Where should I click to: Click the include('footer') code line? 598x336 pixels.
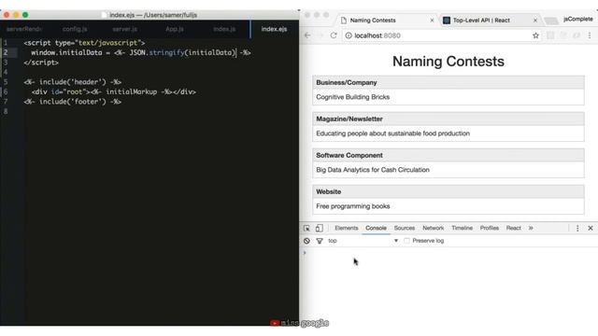[x=73, y=102]
